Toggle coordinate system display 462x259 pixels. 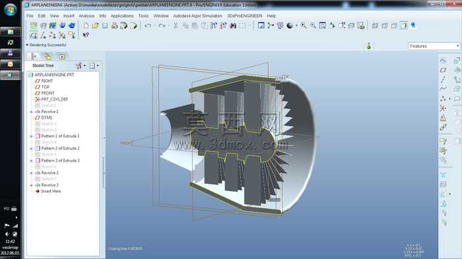coord(62,35)
